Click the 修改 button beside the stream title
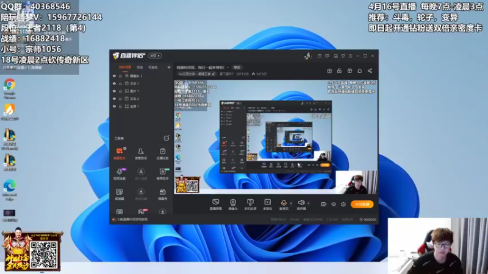This screenshot has height=274, width=488. [x=237, y=68]
